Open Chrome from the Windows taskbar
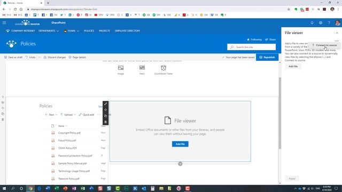342x192 pixels. point(30,188)
